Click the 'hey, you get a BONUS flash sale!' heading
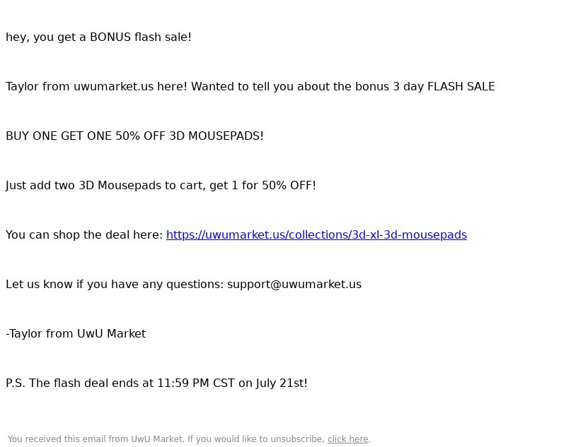 pos(98,37)
